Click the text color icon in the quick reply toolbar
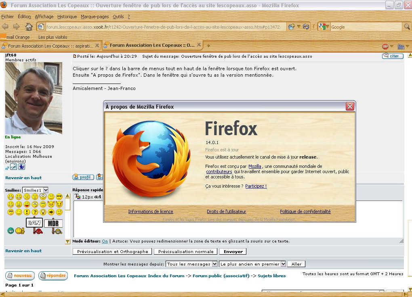Image resolution: width=412 pixels, height=297 pixels. pos(78,196)
